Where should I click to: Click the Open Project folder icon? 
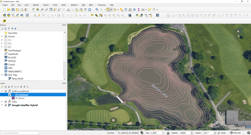coord(9,10)
